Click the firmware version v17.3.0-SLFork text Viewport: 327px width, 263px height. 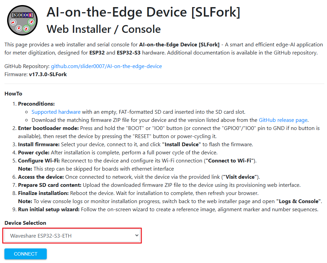(x=48, y=74)
